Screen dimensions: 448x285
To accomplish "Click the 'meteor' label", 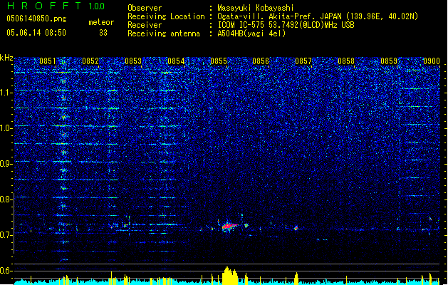I will (x=101, y=22).
